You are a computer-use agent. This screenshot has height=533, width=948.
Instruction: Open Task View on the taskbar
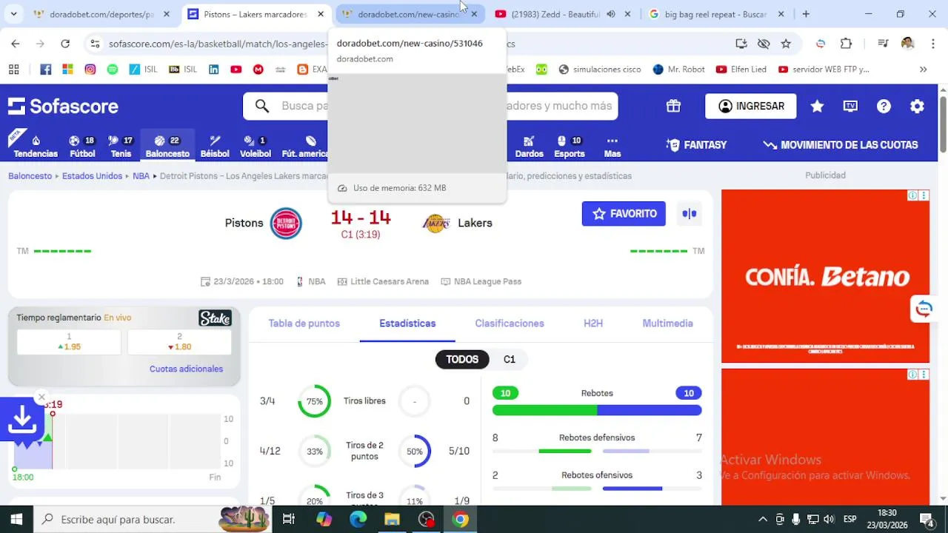pos(289,520)
